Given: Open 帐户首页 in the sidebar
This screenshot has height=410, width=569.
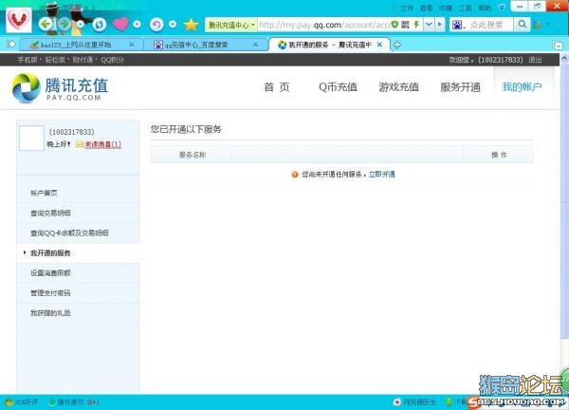Looking at the screenshot, I should (44, 193).
